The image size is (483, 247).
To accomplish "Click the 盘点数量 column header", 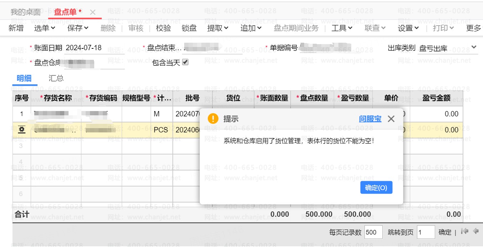I will (312, 98).
